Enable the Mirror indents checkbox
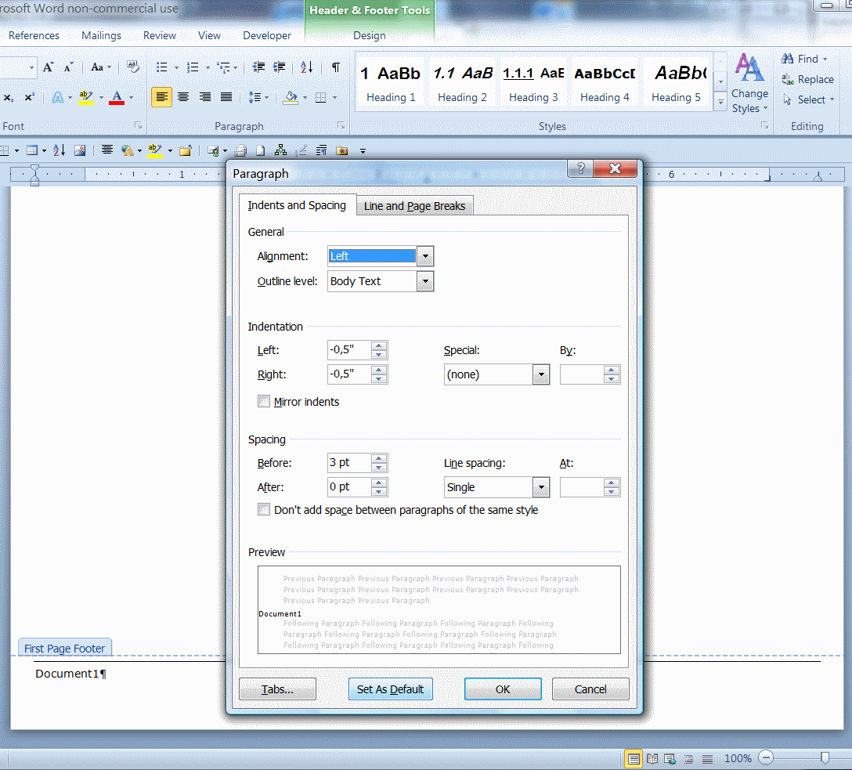852x770 pixels. (264, 401)
